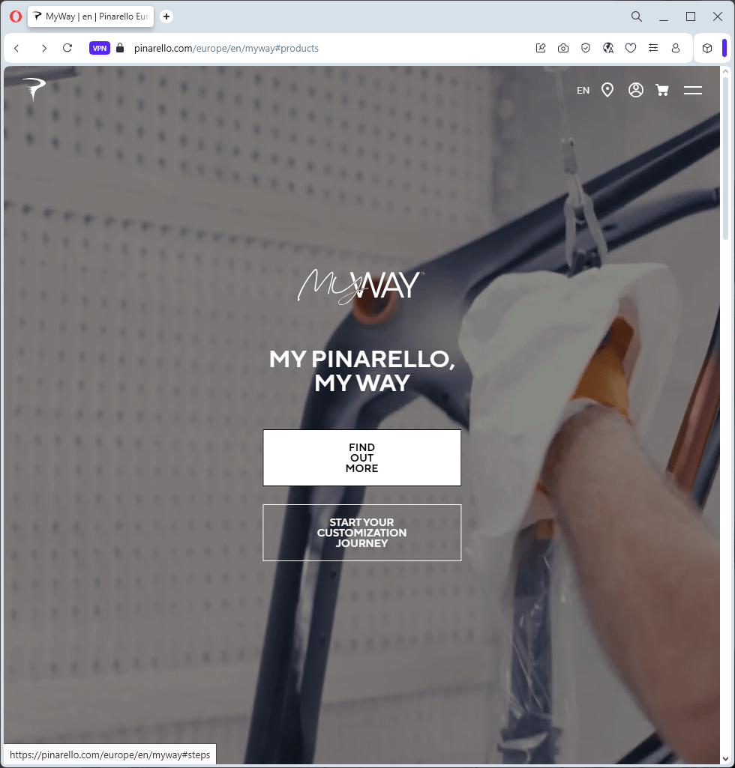Image resolution: width=735 pixels, height=768 pixels.
Task: Click the Pinarello logo icon
Action: tap(34, 89)
